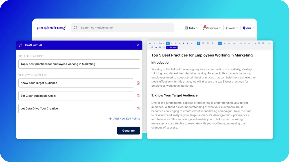Open the Tasks menu in header

coord(191,28)
